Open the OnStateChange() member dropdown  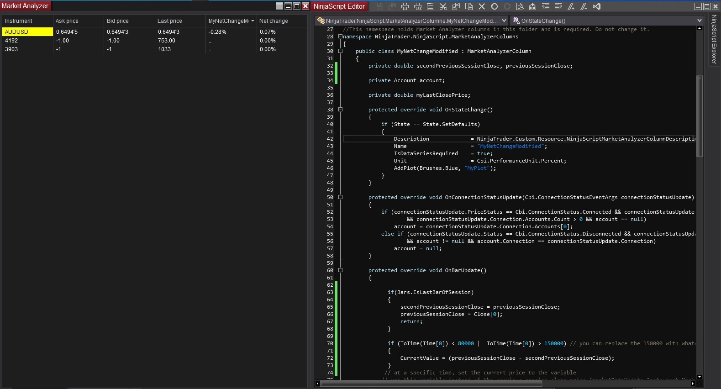click(x=699, y=21)
